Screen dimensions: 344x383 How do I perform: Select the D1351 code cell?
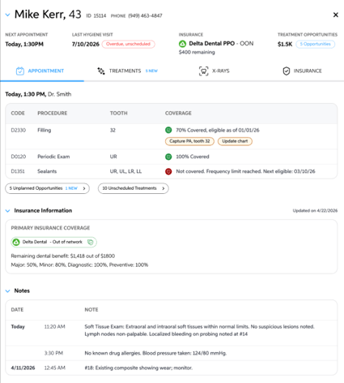18,171
